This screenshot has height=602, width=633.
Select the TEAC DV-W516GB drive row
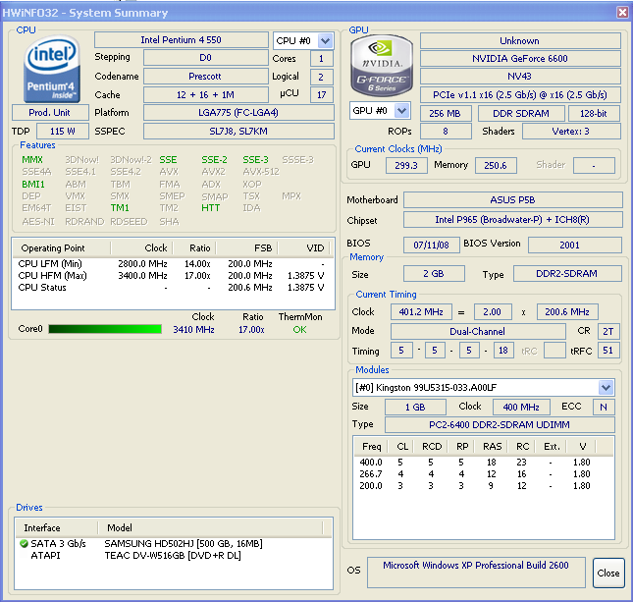(x=174, y=556)
